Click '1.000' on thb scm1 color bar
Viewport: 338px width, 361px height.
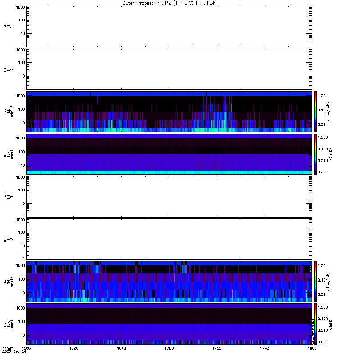323,137
